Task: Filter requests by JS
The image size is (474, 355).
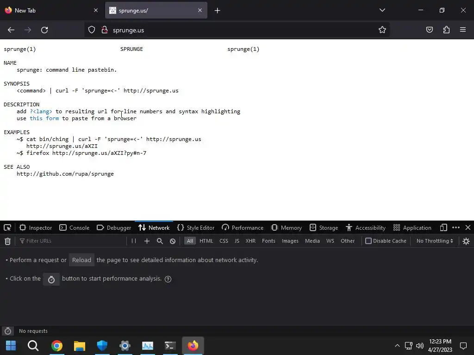Action: click(x=237, y=241)
